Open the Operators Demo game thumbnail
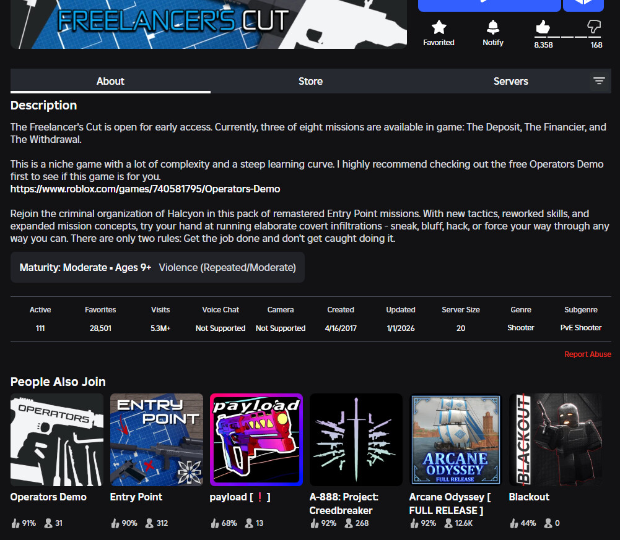 click(x=57, y=440)
